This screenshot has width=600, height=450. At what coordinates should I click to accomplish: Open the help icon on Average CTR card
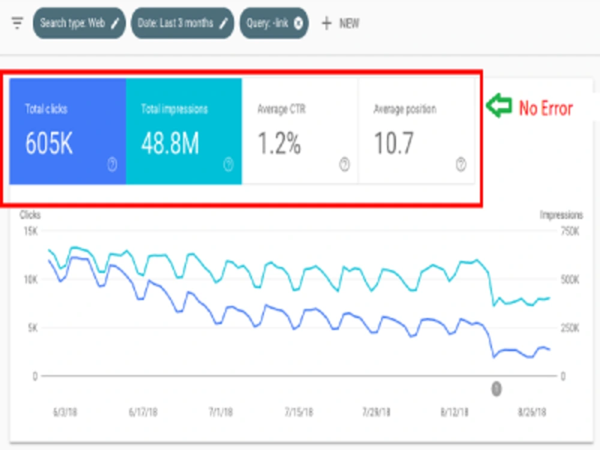(344, 164)
